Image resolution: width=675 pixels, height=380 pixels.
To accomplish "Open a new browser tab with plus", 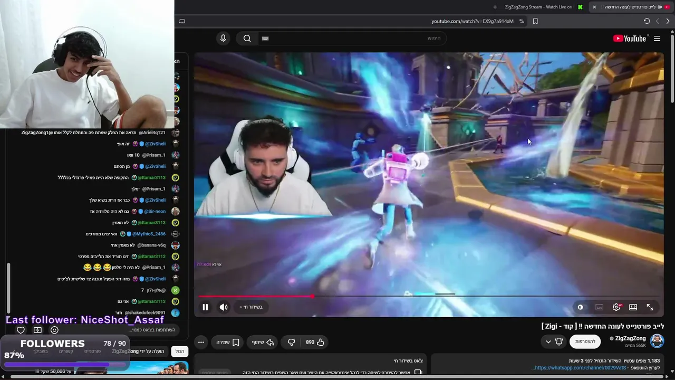I will point(495,7).
